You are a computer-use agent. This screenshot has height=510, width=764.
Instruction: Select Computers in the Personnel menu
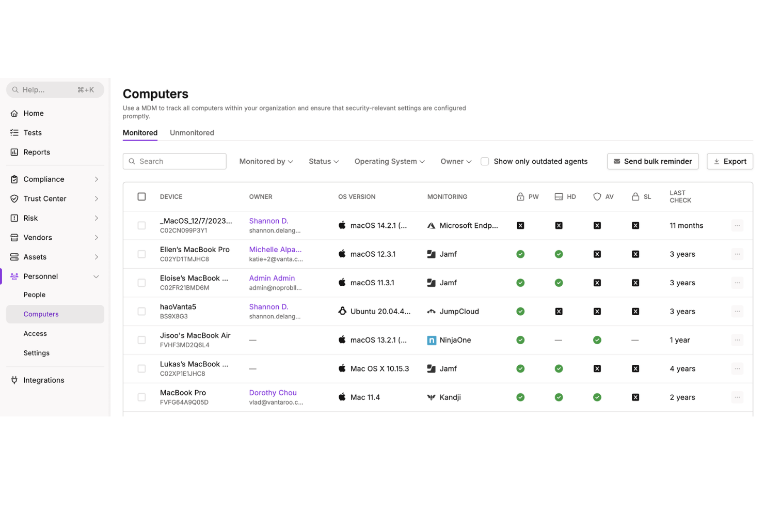pos(41,314)
